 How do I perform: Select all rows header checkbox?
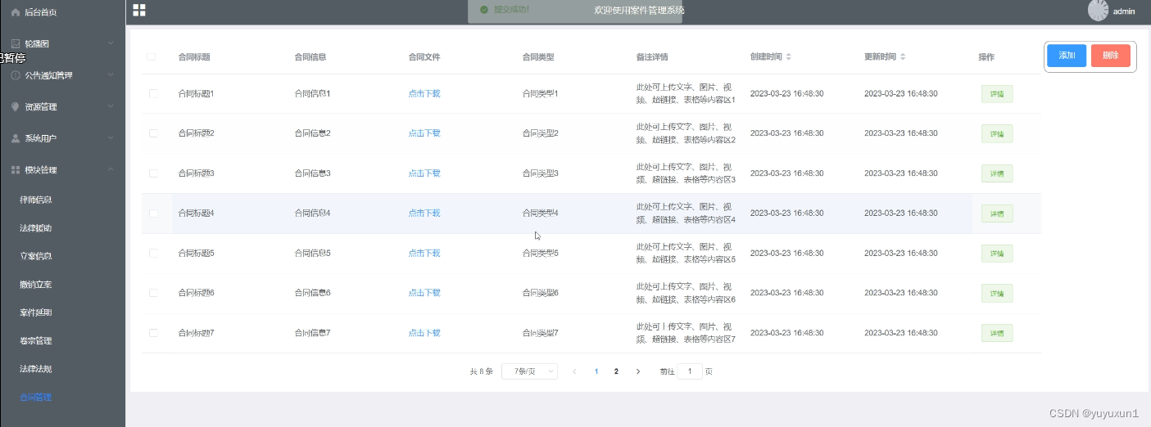151,57
